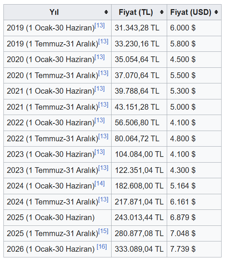Sort by Fiyat (USD) column arrows
Viewport: 225px width, 262px height.
point(216,12)
